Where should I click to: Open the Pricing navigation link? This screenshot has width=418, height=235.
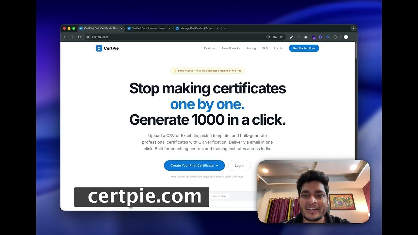[251, 48]
